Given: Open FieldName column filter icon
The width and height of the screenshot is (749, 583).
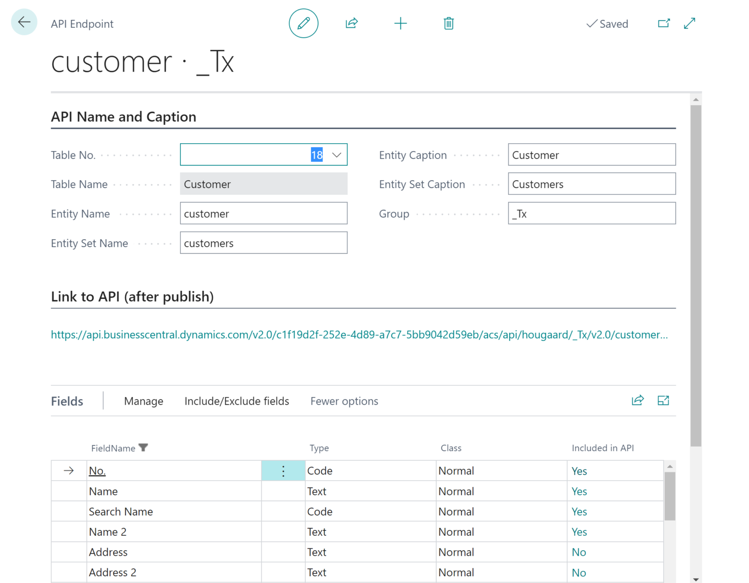Looking at the screenshot, I should click(x=143, y=448).
